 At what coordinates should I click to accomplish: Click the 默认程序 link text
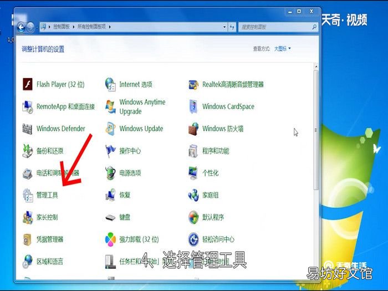[213, 217]
